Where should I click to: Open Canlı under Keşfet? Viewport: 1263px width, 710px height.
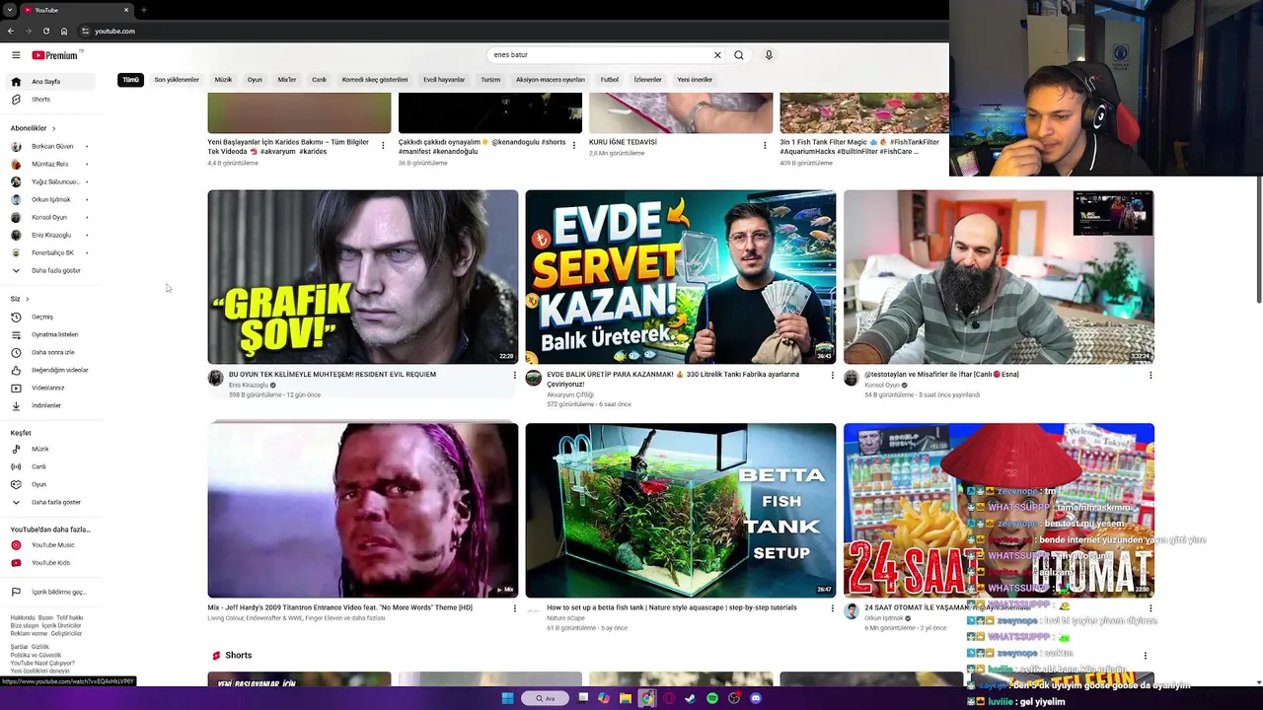[x=51, y=466]
